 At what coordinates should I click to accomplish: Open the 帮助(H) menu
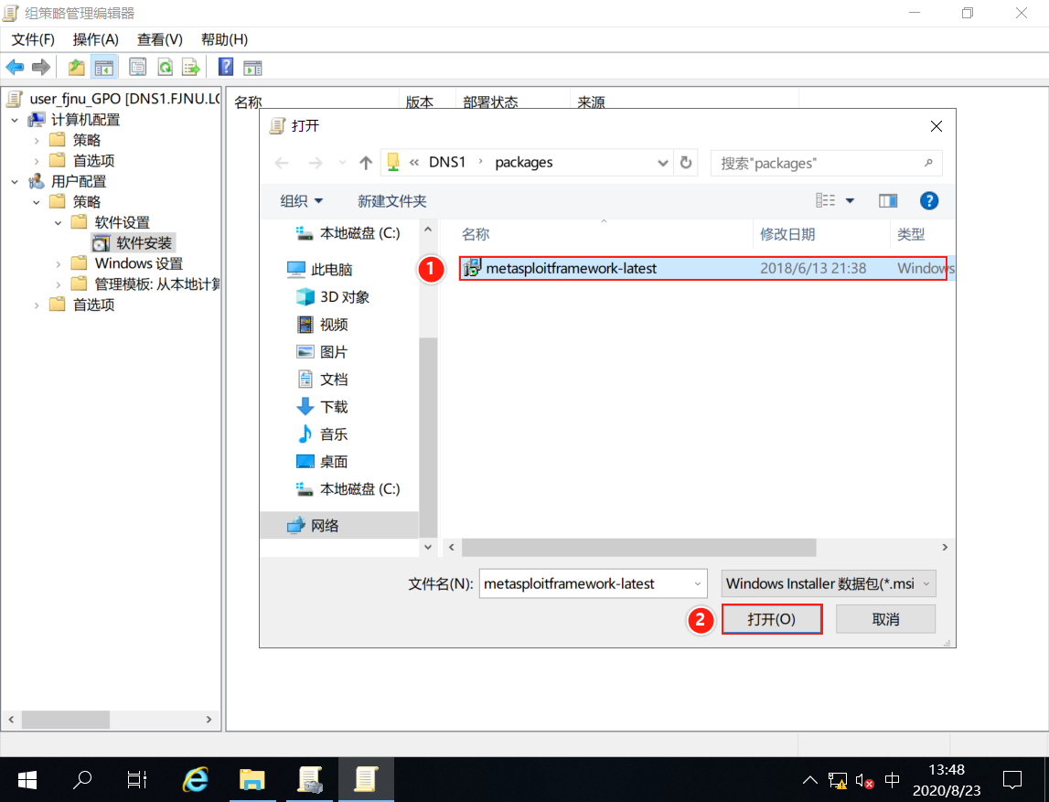point(224,39)
